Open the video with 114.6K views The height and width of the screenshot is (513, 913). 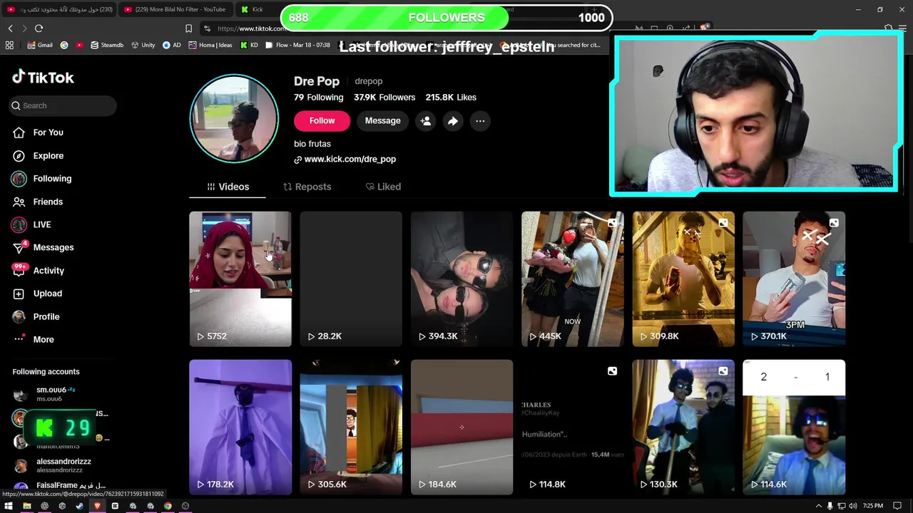pos(794,427)
